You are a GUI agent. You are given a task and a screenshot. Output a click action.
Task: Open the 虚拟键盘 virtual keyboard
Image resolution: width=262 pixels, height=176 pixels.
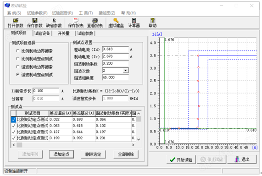tap(116, 23)
